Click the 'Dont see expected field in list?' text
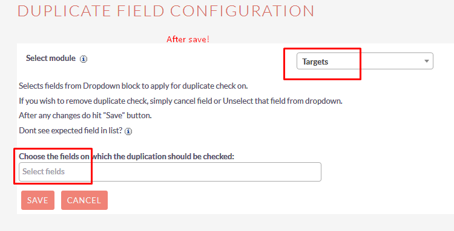 [x=70, y=131]
